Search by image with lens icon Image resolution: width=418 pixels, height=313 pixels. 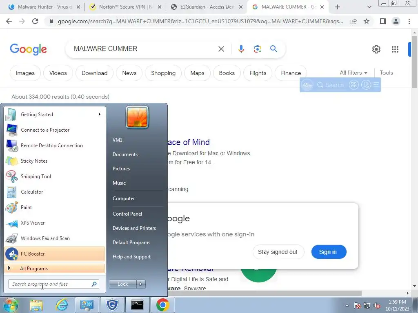click(x=257, y=49)
